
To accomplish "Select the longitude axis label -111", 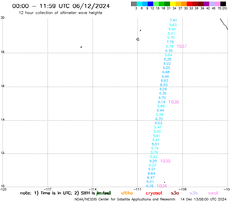I will (137, 189).
